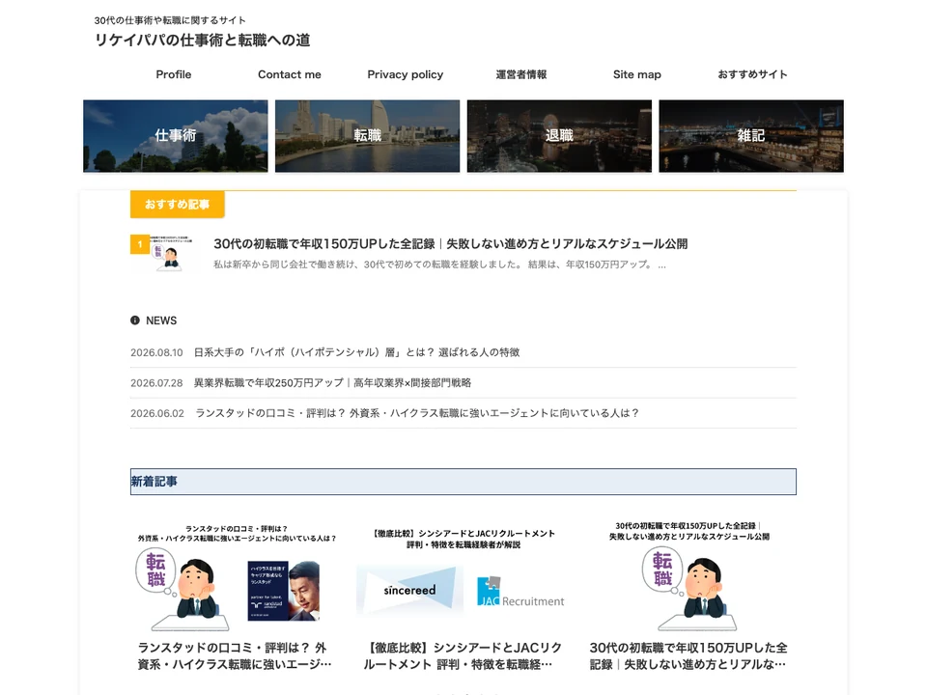Open the 転職 category banner

point(367,136)
